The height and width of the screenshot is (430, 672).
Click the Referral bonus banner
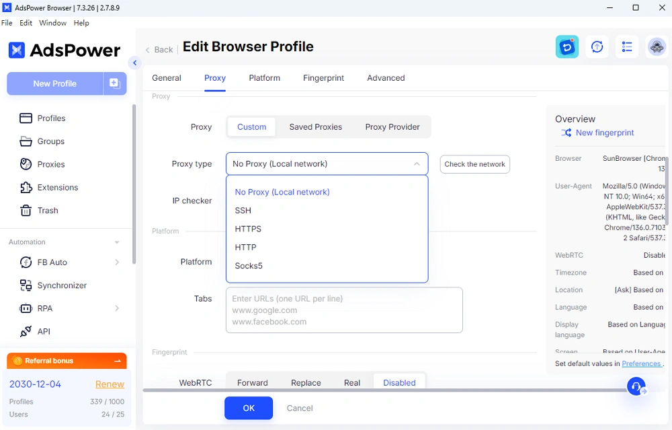pos(67,361)
